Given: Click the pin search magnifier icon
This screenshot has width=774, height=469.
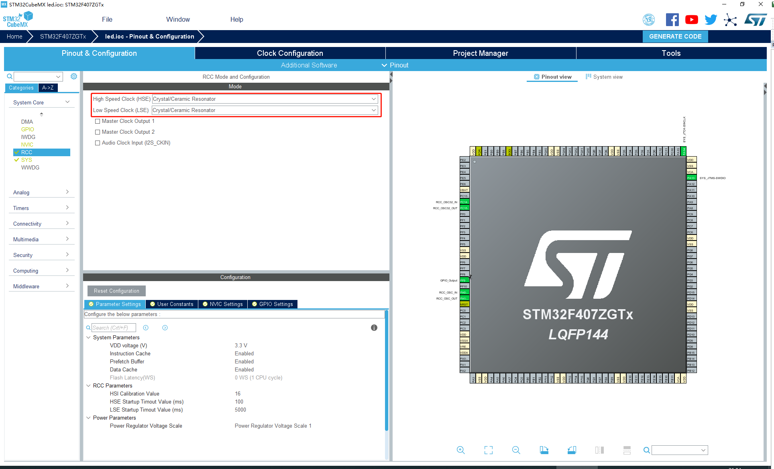Looking at the screenshot, I should (647, 450).
